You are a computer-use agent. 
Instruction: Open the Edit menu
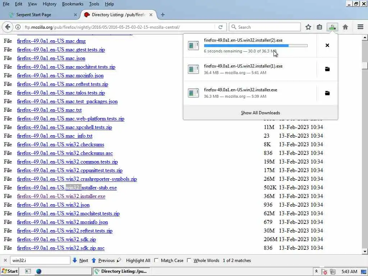coord(19,4)
